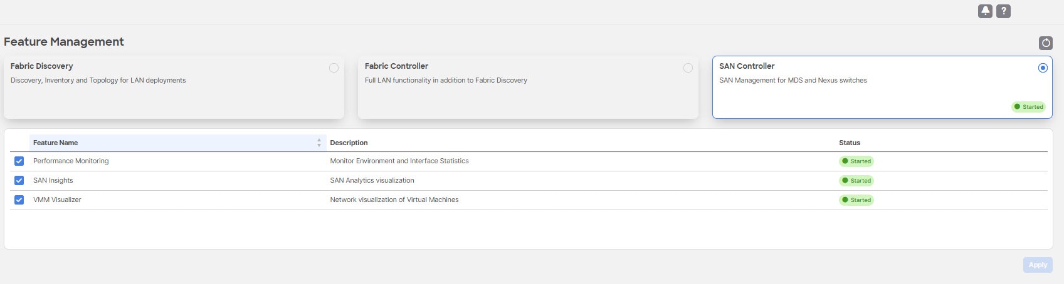Screen dimensions: 1064x284
Task: Select the Fabric Controller radio button
Action: point(688,68)
